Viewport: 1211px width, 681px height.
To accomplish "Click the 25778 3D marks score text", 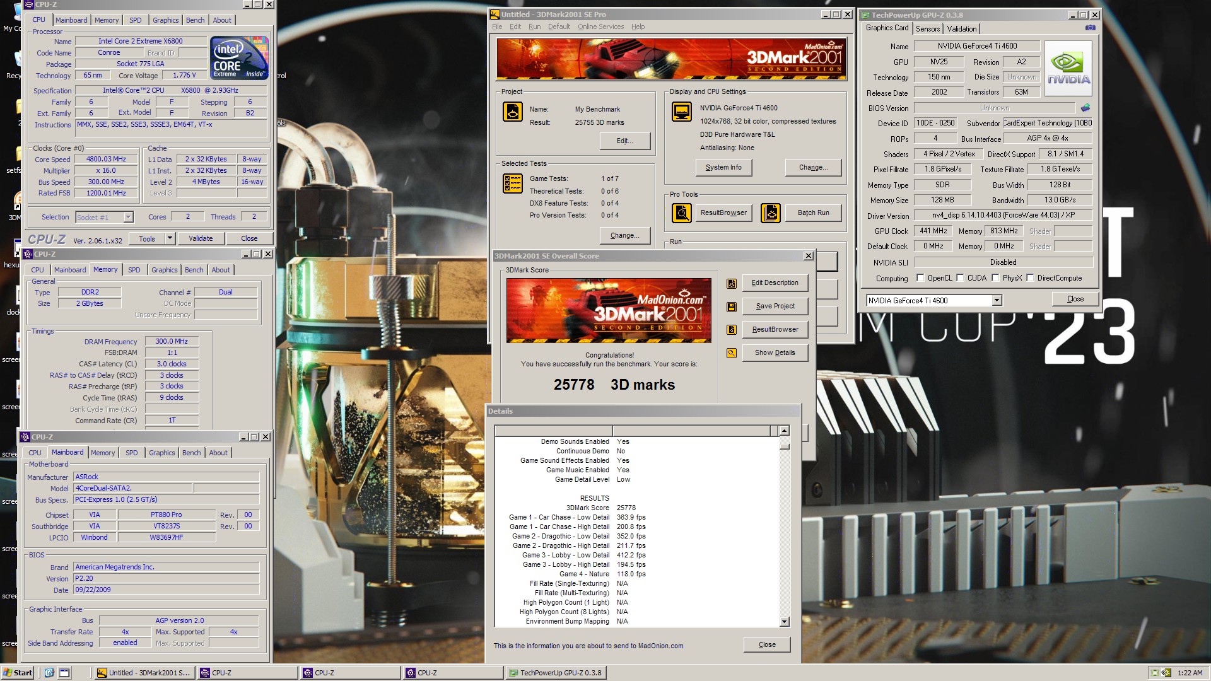I will point(614,385).
